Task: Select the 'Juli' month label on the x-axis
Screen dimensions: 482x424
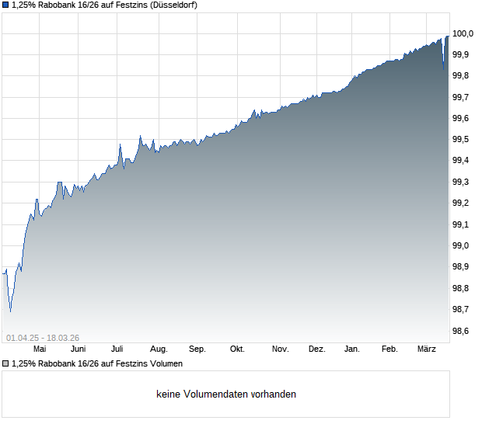Action: pyautogui.click(x=117, y=349)
